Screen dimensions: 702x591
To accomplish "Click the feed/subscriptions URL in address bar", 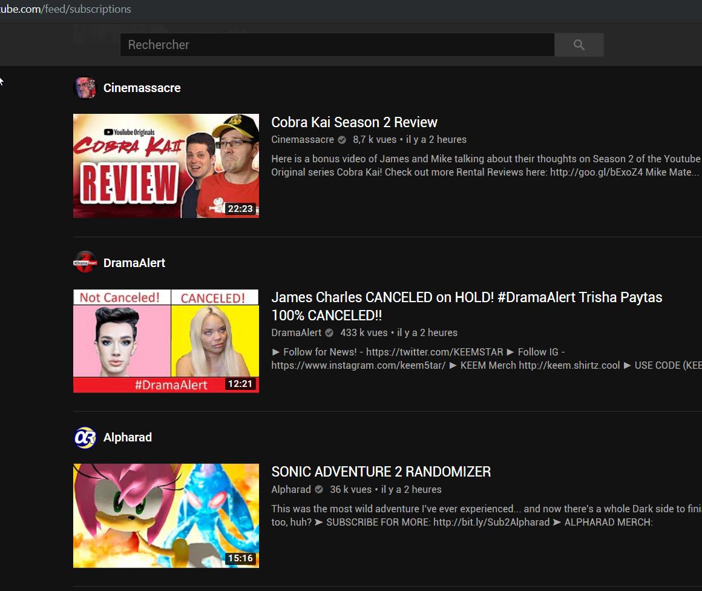I will click(x=65, y=9).
